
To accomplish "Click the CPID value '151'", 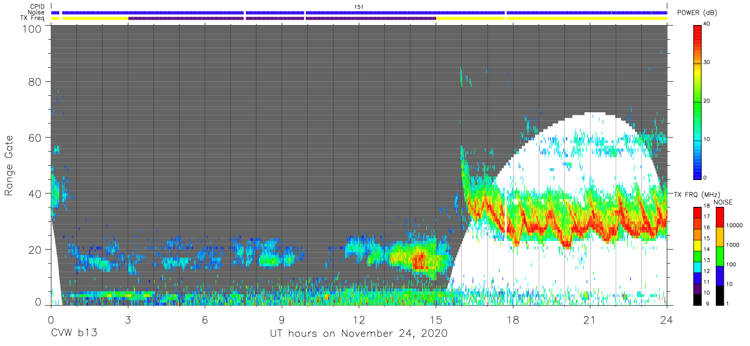I will (359, 6).
